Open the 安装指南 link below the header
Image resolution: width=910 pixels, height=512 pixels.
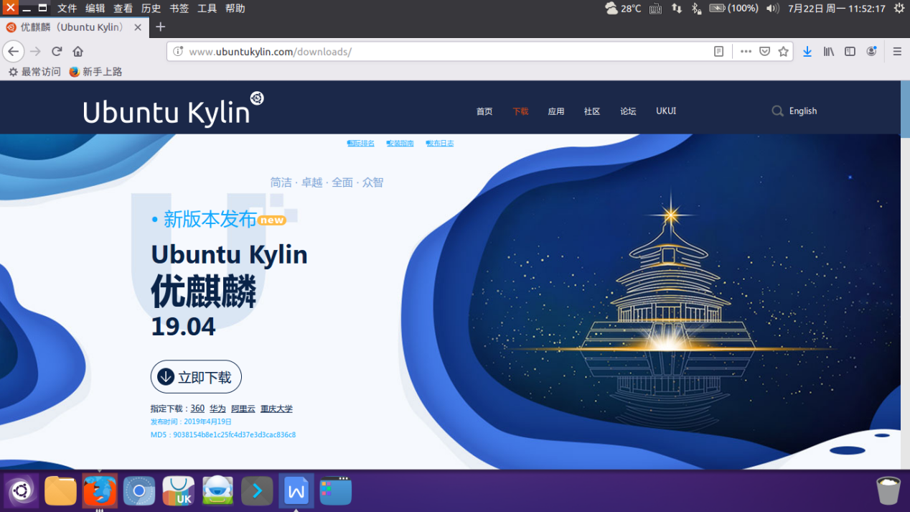400,144
